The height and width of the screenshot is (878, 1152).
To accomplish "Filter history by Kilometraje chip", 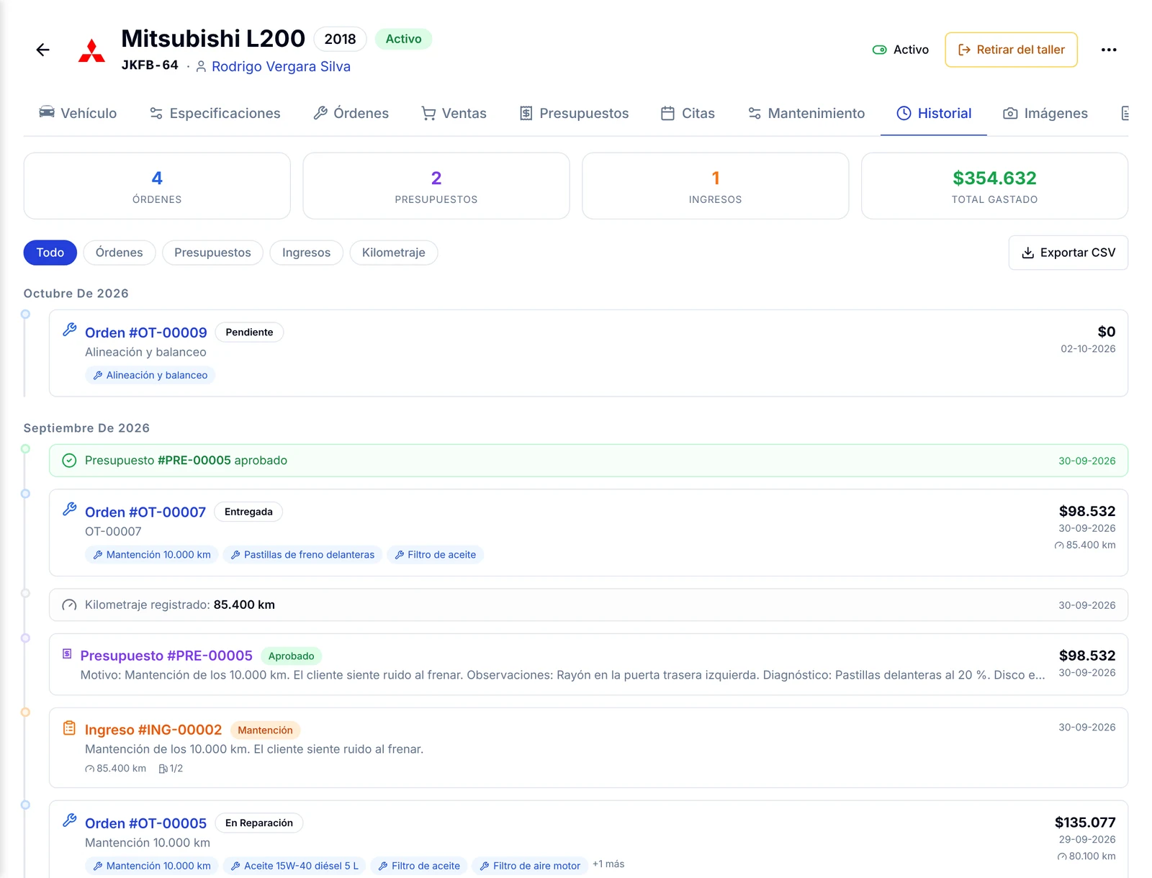I will click(394, 253).
